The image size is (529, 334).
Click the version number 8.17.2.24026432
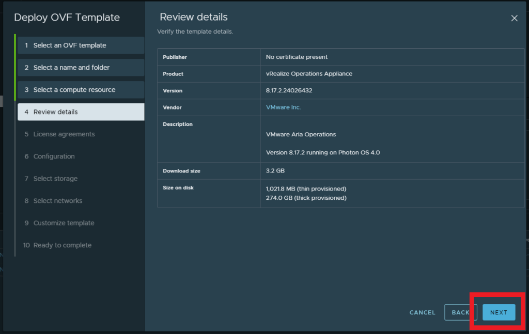(289, 90)
